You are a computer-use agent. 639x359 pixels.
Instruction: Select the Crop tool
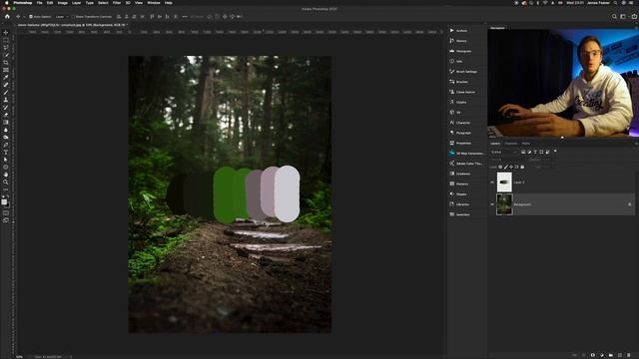[6, 62]
